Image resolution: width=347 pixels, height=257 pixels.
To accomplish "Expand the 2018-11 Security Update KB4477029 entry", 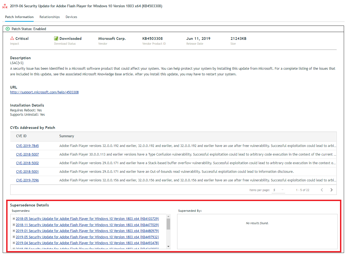I will [14, 225].
